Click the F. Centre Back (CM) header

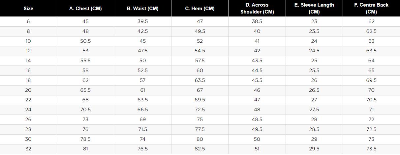coord(371,9)
